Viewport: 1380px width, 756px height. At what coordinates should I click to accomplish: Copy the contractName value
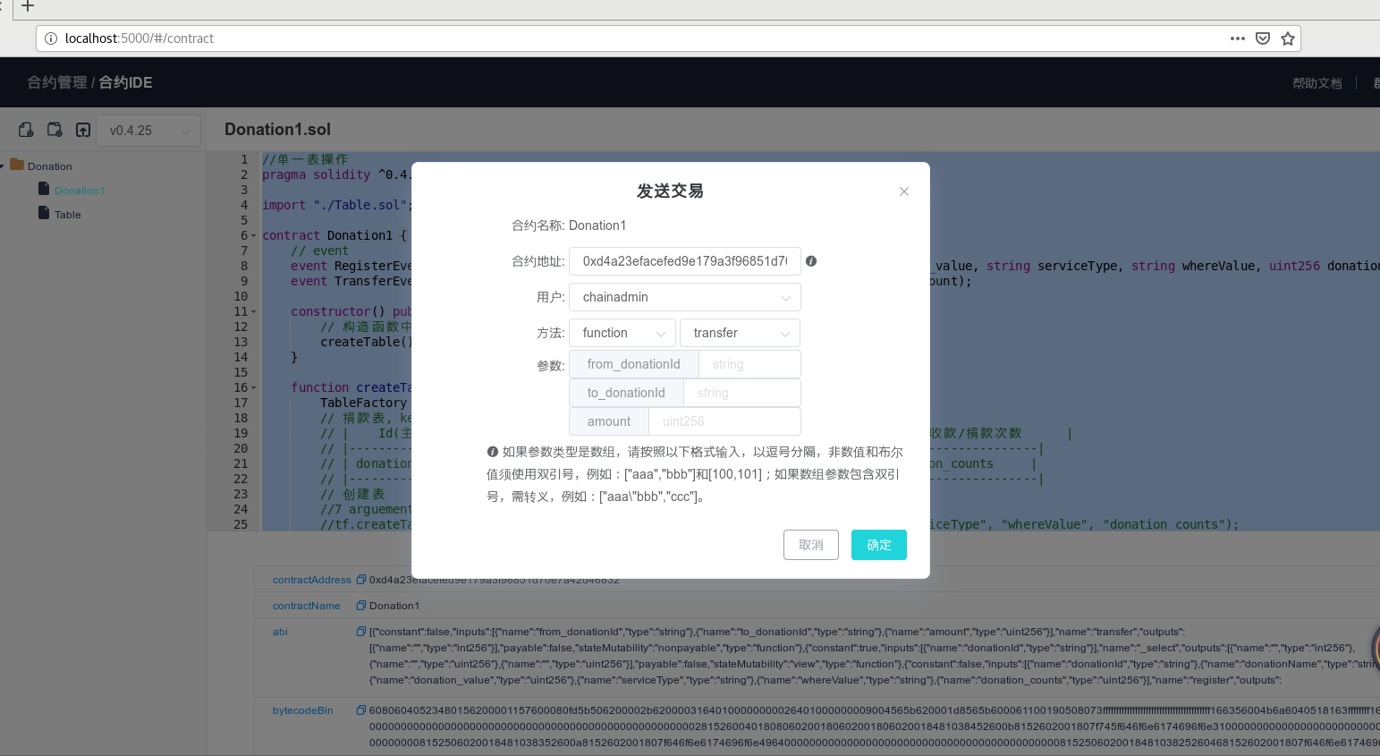pos(360,605)
